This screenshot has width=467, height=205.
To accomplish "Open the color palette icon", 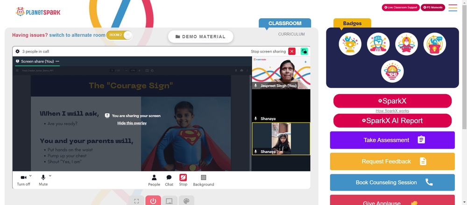I will pyautogui.click(x=186, y=201).
